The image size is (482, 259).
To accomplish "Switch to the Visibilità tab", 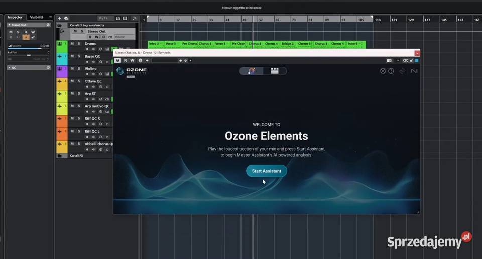I will pos(37,17).
